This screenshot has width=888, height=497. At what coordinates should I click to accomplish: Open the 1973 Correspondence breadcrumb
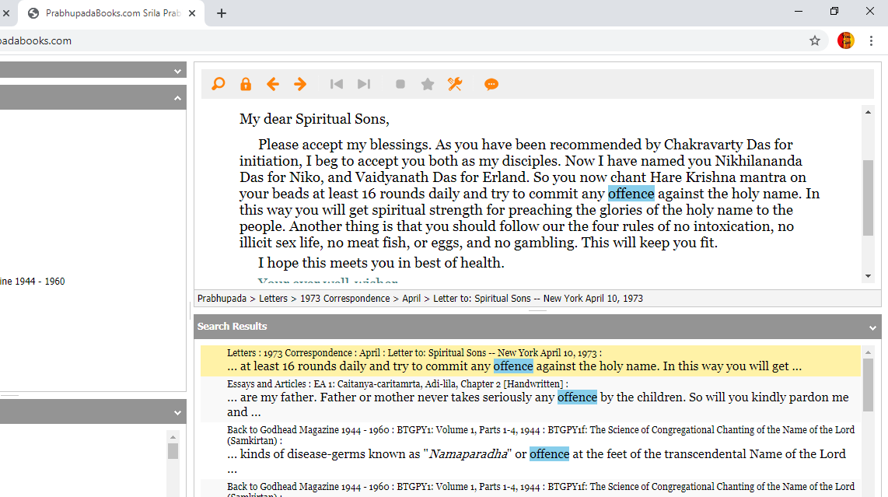345,299
